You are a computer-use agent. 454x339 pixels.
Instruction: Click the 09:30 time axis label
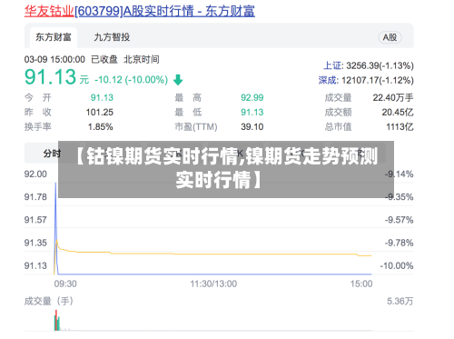(65, 284)
